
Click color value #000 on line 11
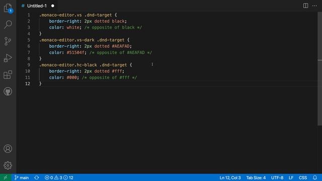point(71,77)
